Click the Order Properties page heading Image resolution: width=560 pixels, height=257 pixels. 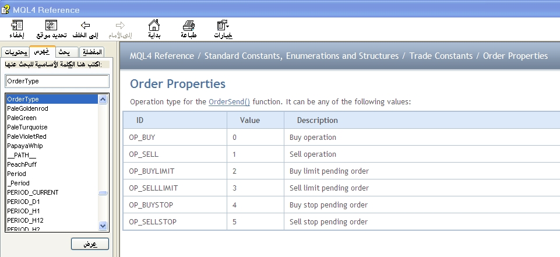[178, 84]
